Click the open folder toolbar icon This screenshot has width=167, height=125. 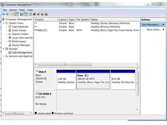point(38,14)
